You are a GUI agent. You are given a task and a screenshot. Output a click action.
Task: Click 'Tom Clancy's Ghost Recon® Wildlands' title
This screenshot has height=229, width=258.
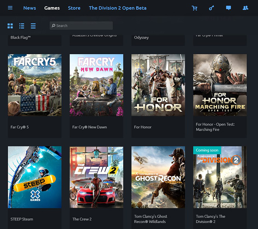pos(150,219)
